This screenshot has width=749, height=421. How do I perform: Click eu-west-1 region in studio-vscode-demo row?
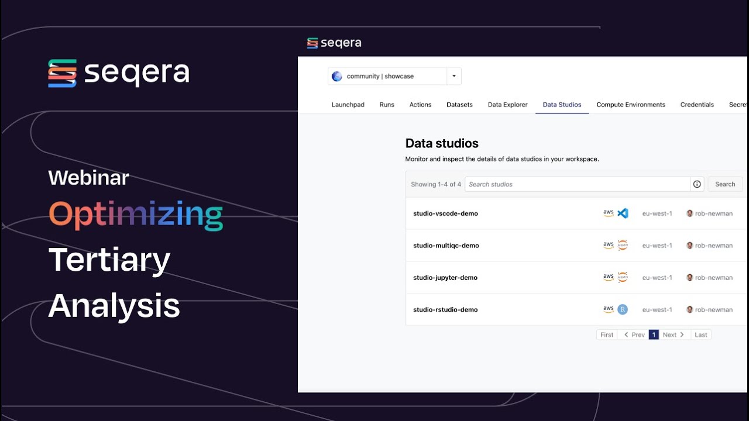[x=657, y=213]
